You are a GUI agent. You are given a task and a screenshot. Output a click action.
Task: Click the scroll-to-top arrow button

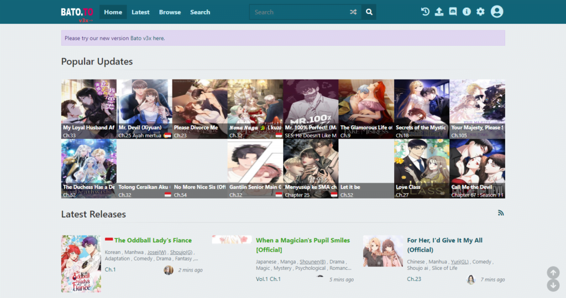553,273
